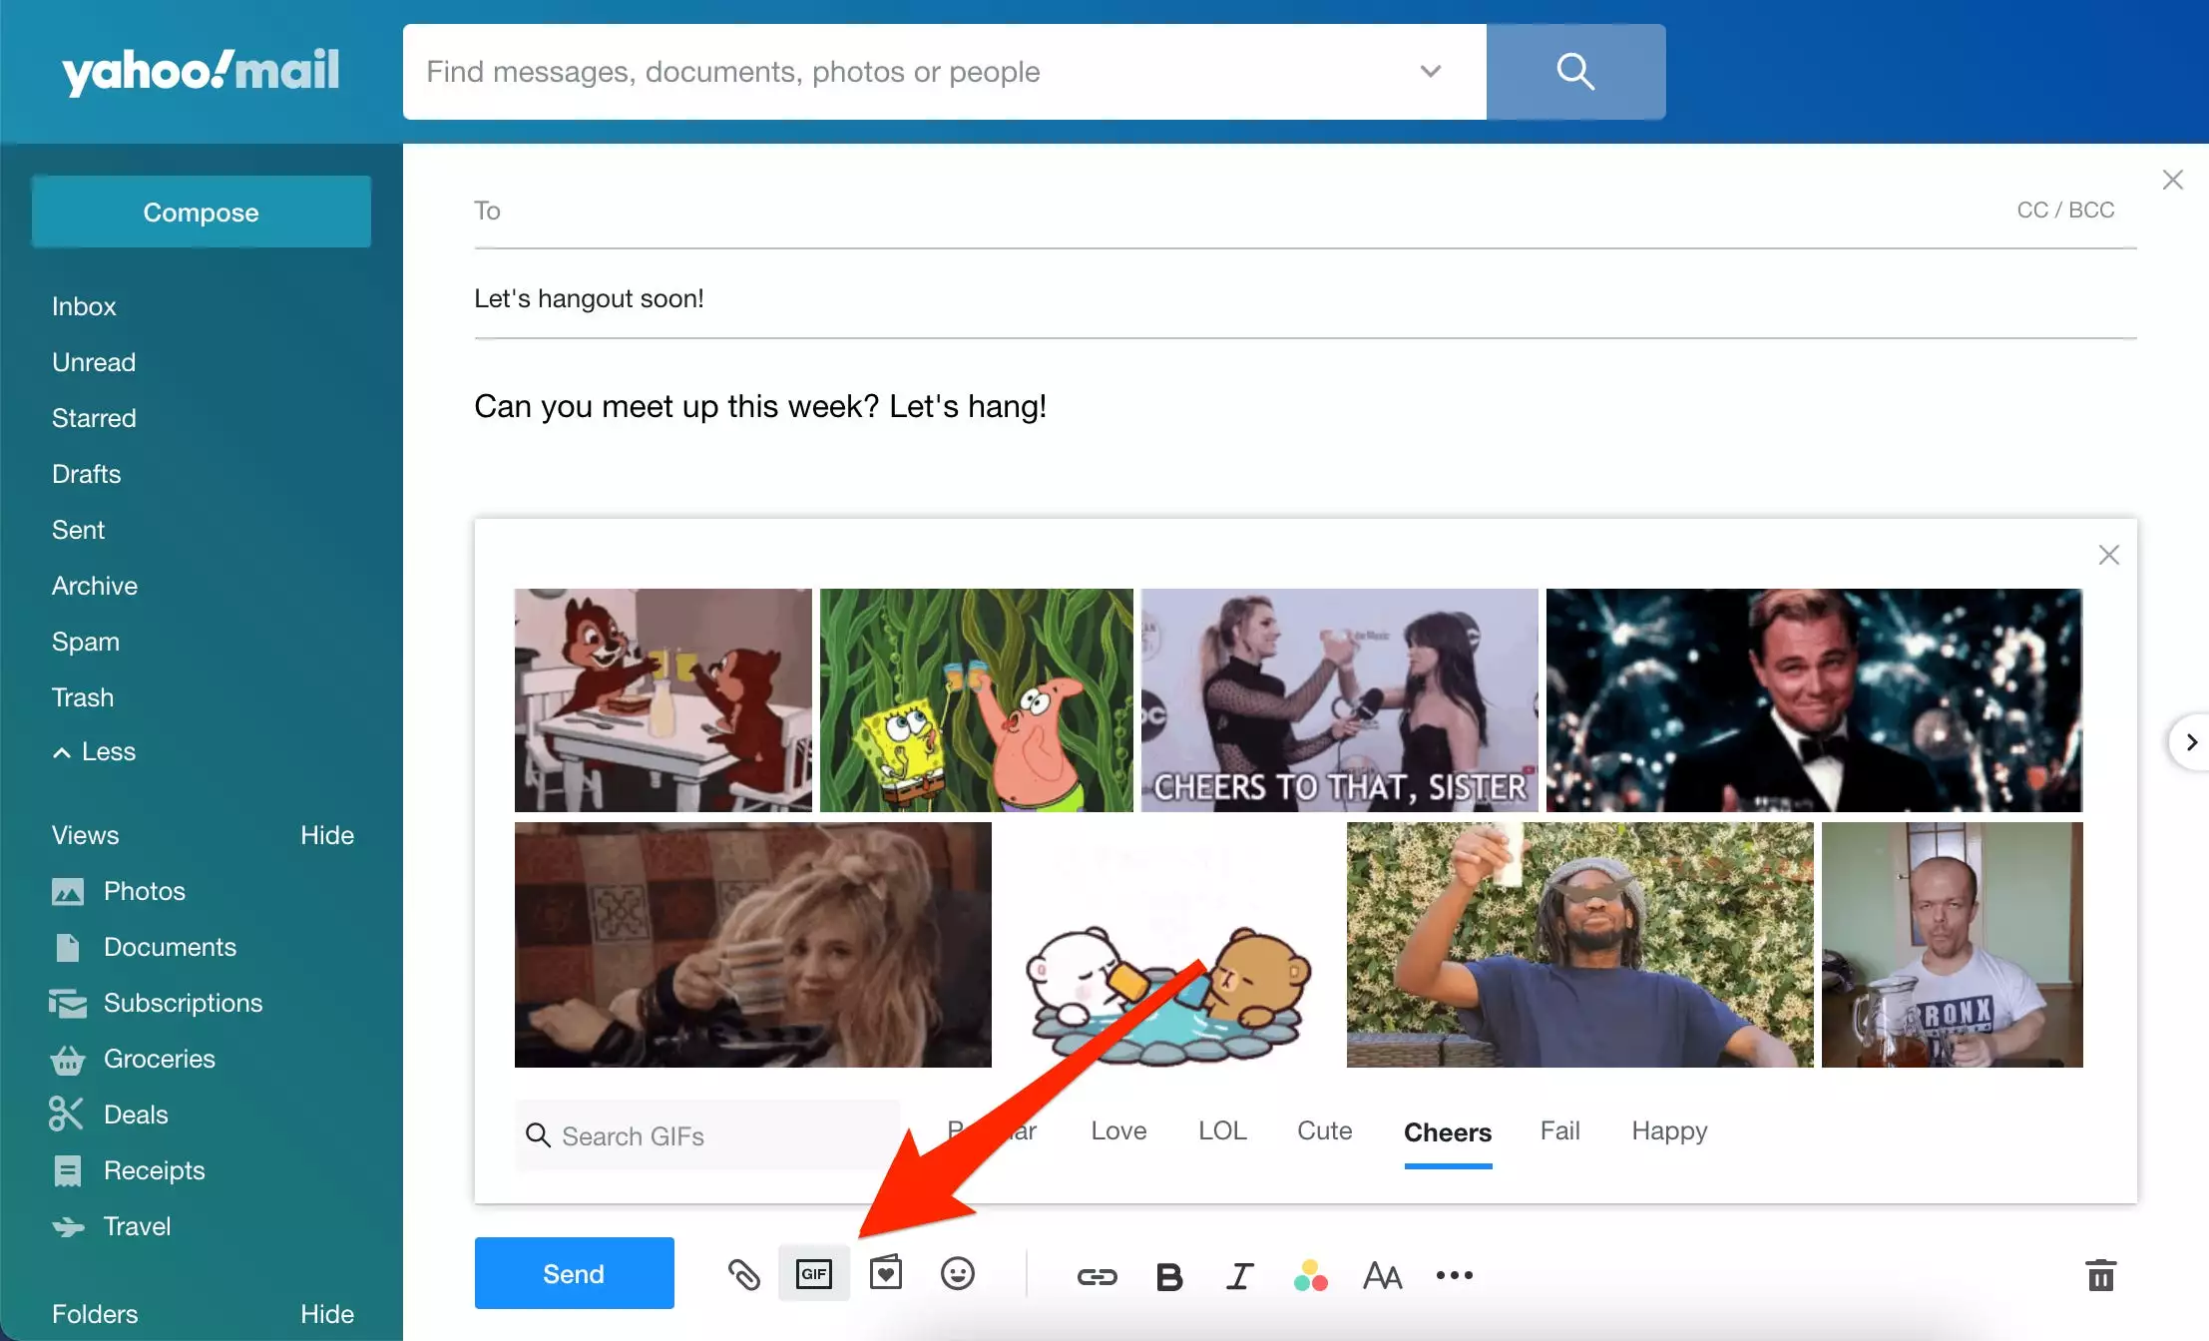The width and height of the screenshot is (2209, 1341).
Task: Click the Deals scissors icon
Action: tap(66, 1114)
